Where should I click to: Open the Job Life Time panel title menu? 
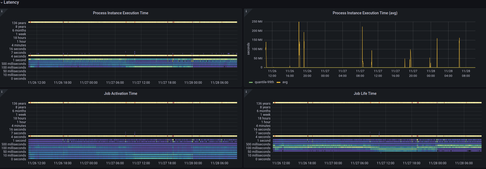pos(365,94)
